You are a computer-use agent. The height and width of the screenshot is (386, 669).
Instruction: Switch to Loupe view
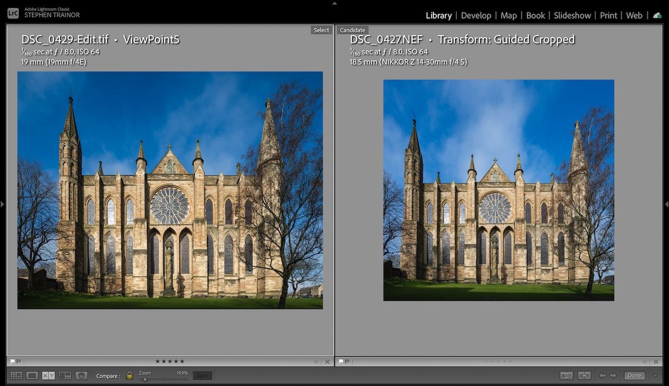pos(32,375)
